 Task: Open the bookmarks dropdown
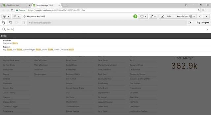coord(153,16)
